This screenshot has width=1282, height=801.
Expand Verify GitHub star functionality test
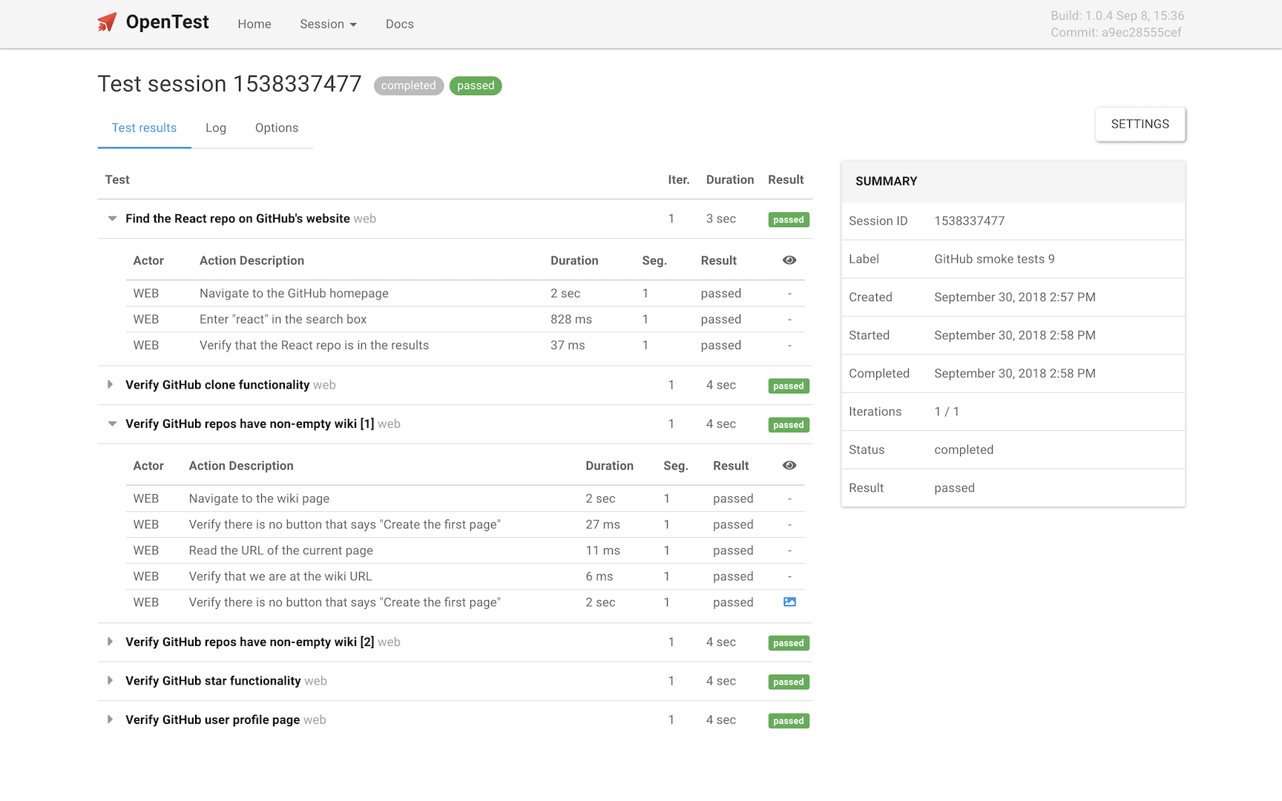pyautogui.click(x=111, y=681)
